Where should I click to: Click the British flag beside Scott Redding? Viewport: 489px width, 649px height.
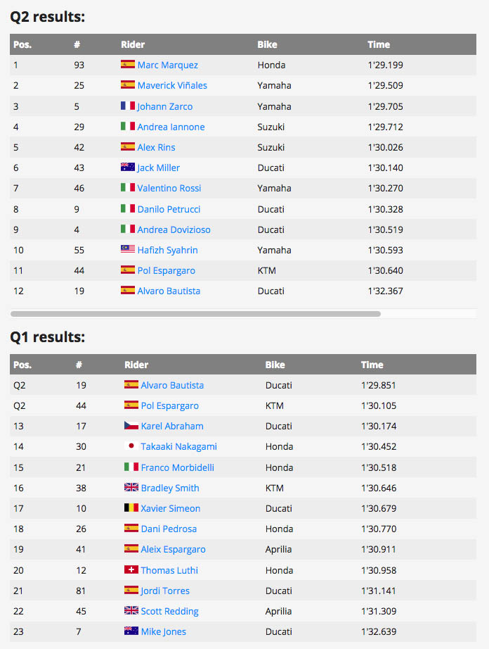coord(131,610)
